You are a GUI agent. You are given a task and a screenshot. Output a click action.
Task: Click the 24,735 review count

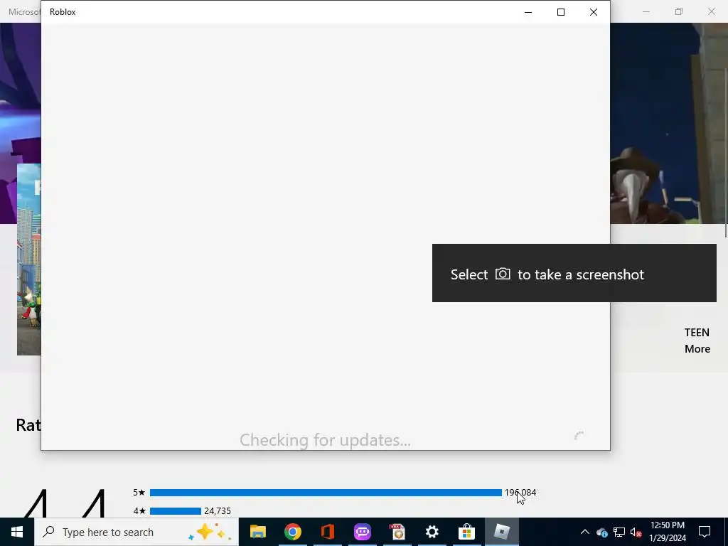pyautogui.click(x=218, y=511)
